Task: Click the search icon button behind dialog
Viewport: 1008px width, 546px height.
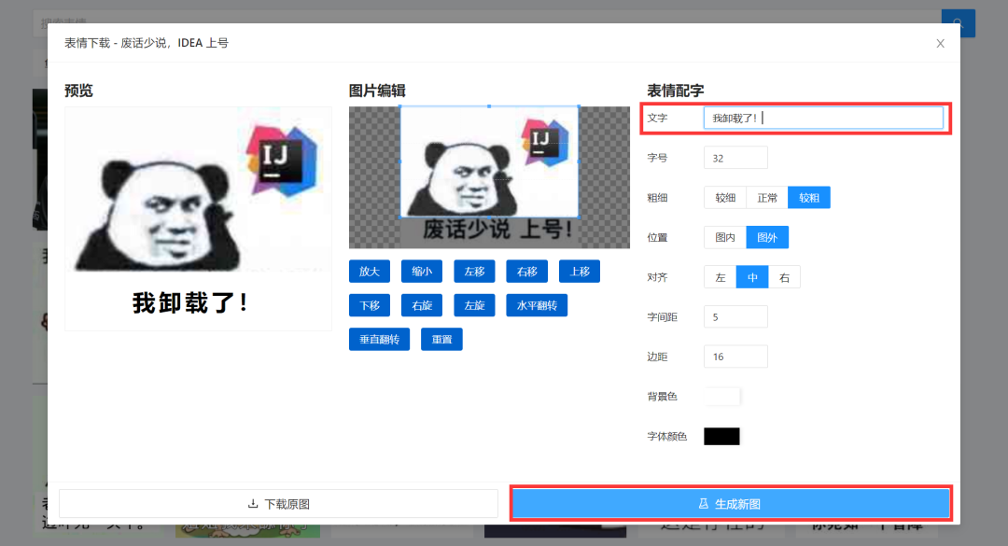Action: (958, 23)
